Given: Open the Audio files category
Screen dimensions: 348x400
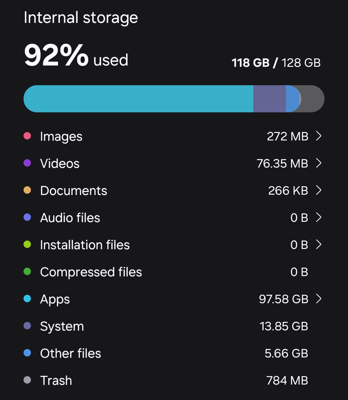Looking at the screenshot, I should 70,218.
